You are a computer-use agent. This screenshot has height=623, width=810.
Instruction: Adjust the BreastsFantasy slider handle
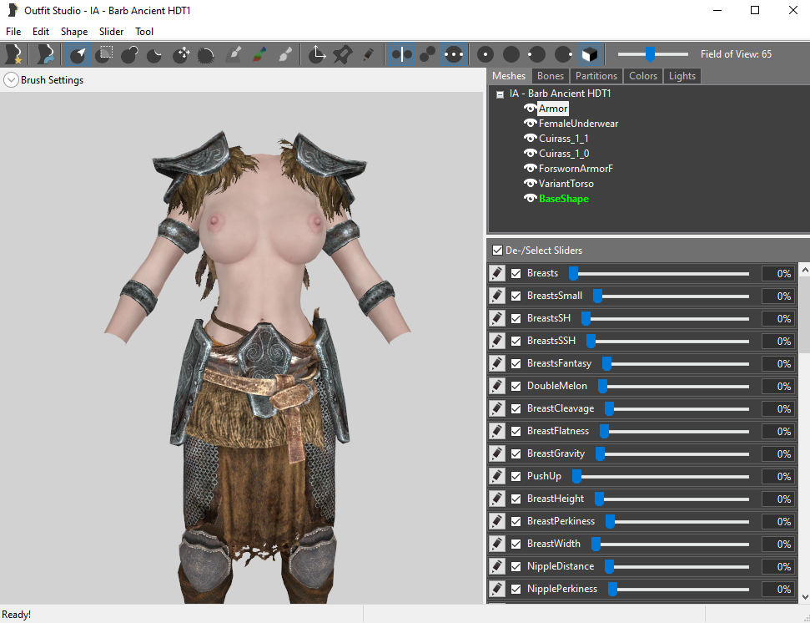pyautogui.click(x=607, y=364)
